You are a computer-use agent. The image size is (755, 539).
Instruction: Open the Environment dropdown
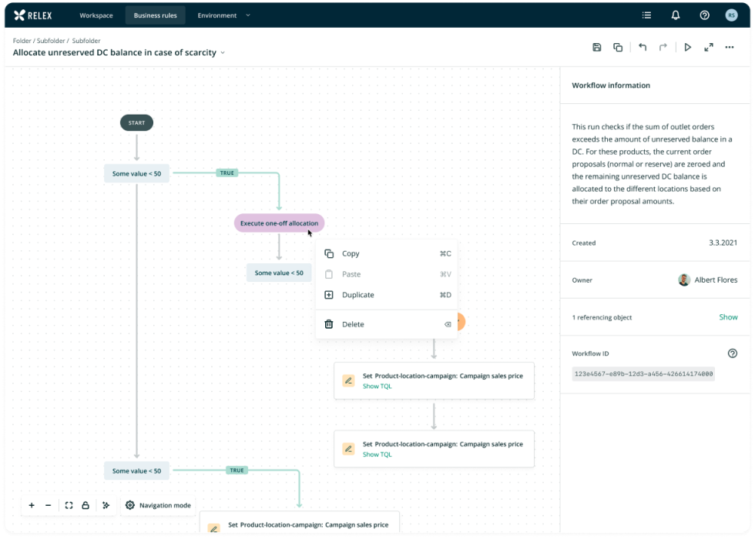coord(224,15)
